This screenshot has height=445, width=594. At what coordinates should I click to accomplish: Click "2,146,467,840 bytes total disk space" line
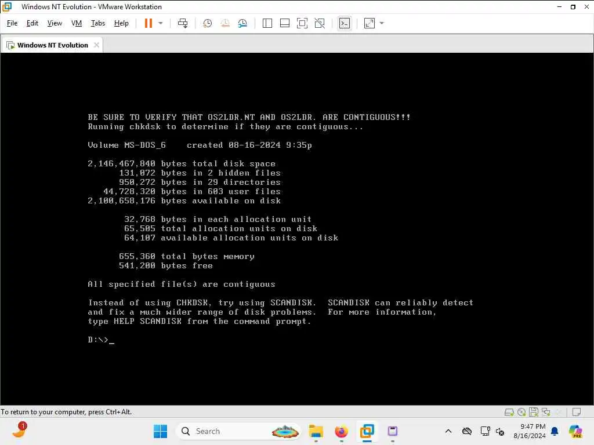(x=182, y=163)
